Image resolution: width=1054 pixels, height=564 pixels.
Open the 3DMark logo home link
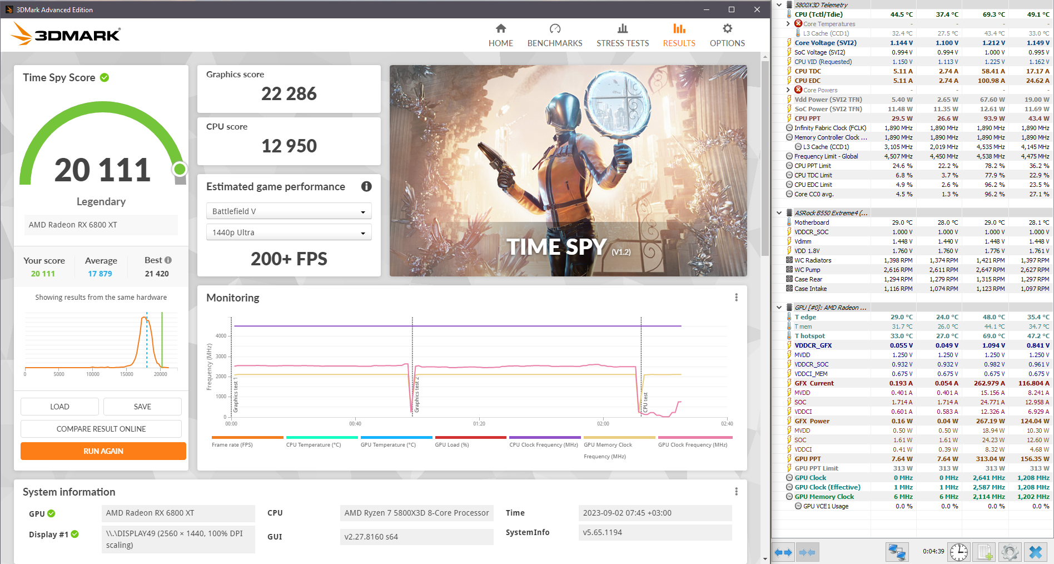pyautogui.click(x=66, y=34)
